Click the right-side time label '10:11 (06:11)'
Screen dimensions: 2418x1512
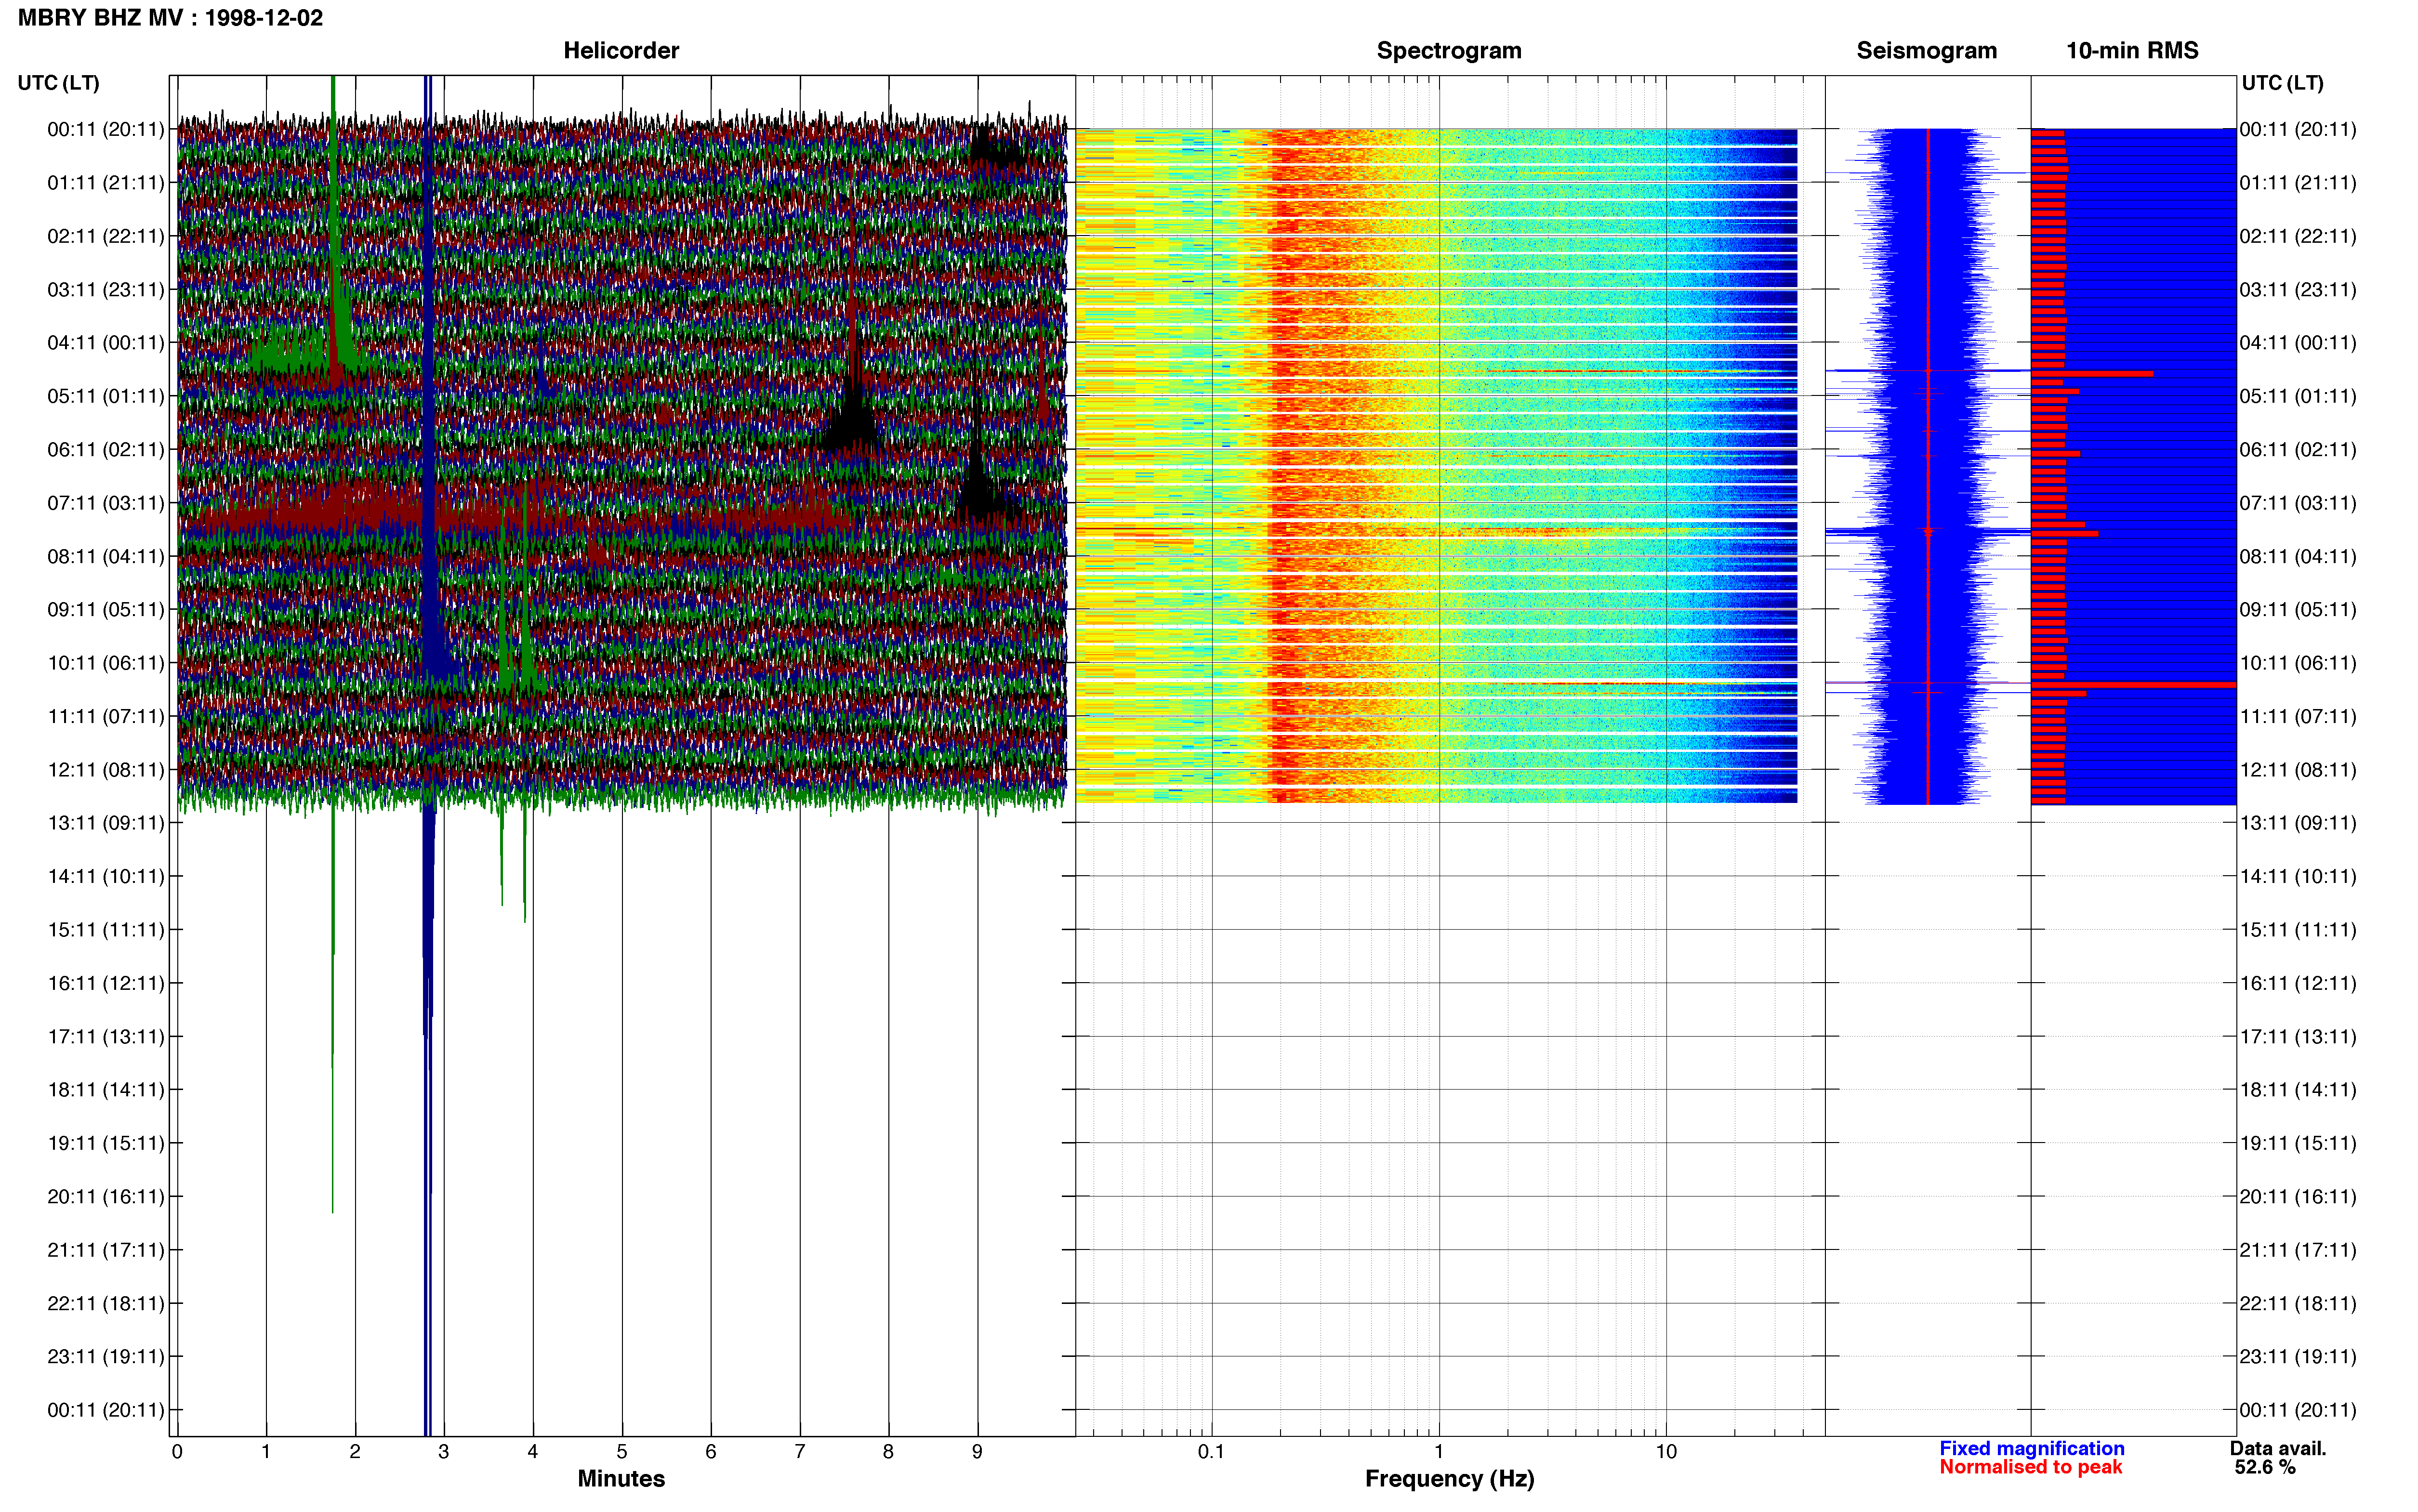click(x=2298, y=663)
